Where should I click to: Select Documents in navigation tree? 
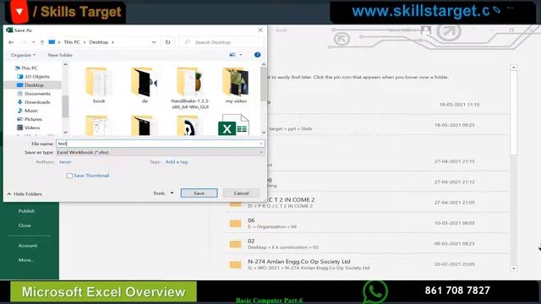pyautogui.click(x=34, y=94)
